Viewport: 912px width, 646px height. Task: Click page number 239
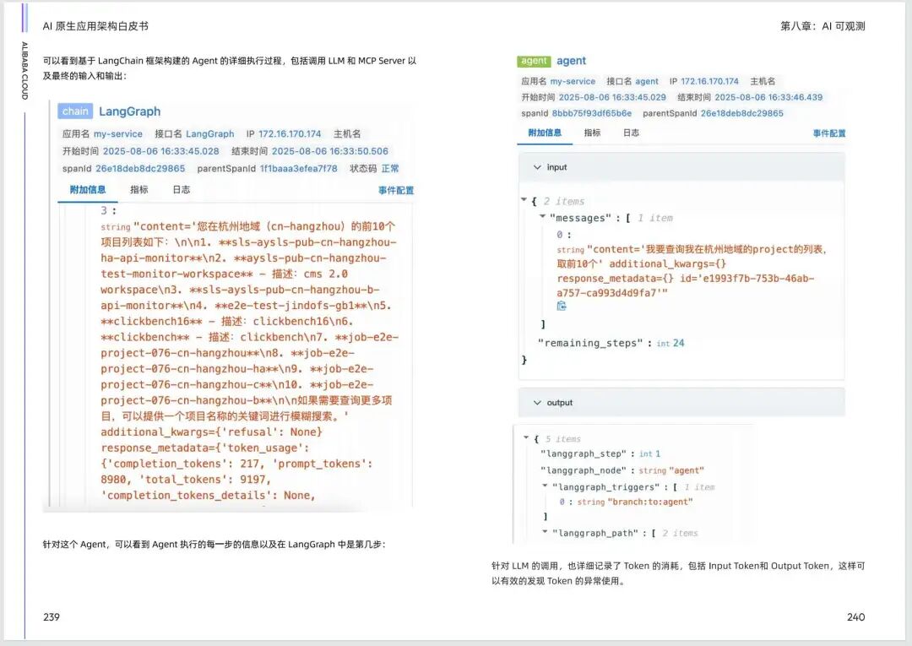52,617
